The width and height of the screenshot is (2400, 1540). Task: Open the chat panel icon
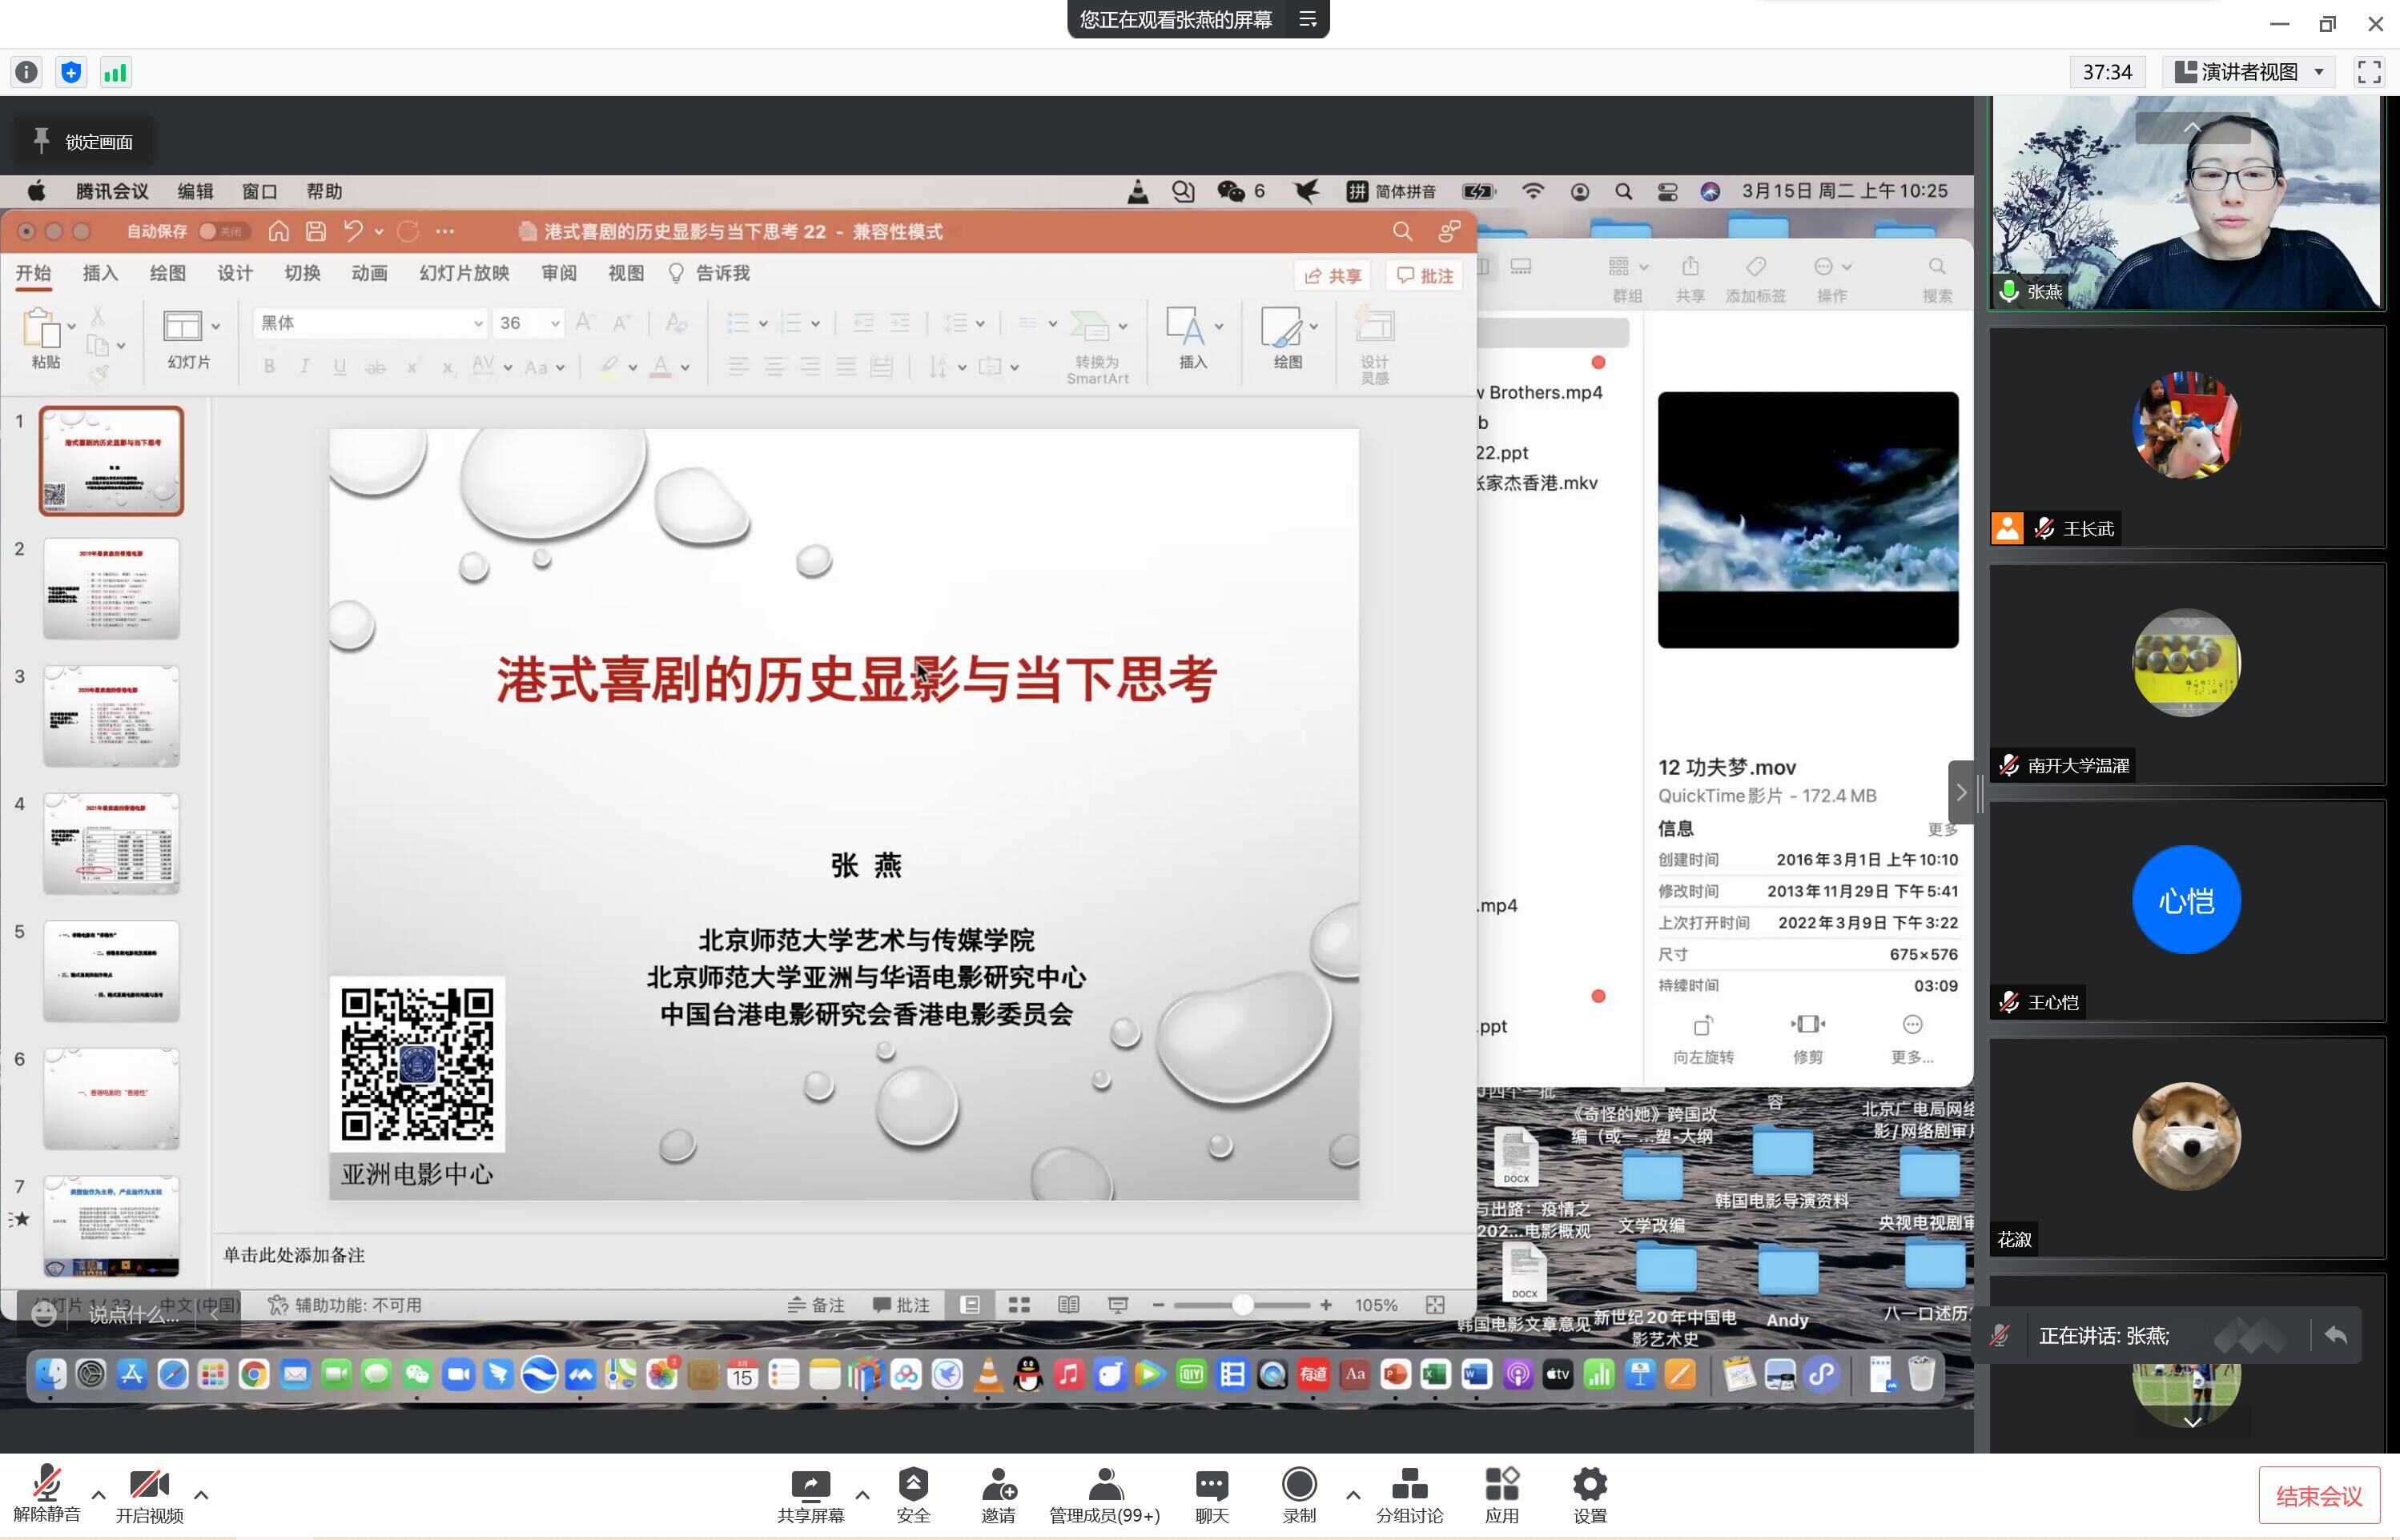(1211, 1485)
